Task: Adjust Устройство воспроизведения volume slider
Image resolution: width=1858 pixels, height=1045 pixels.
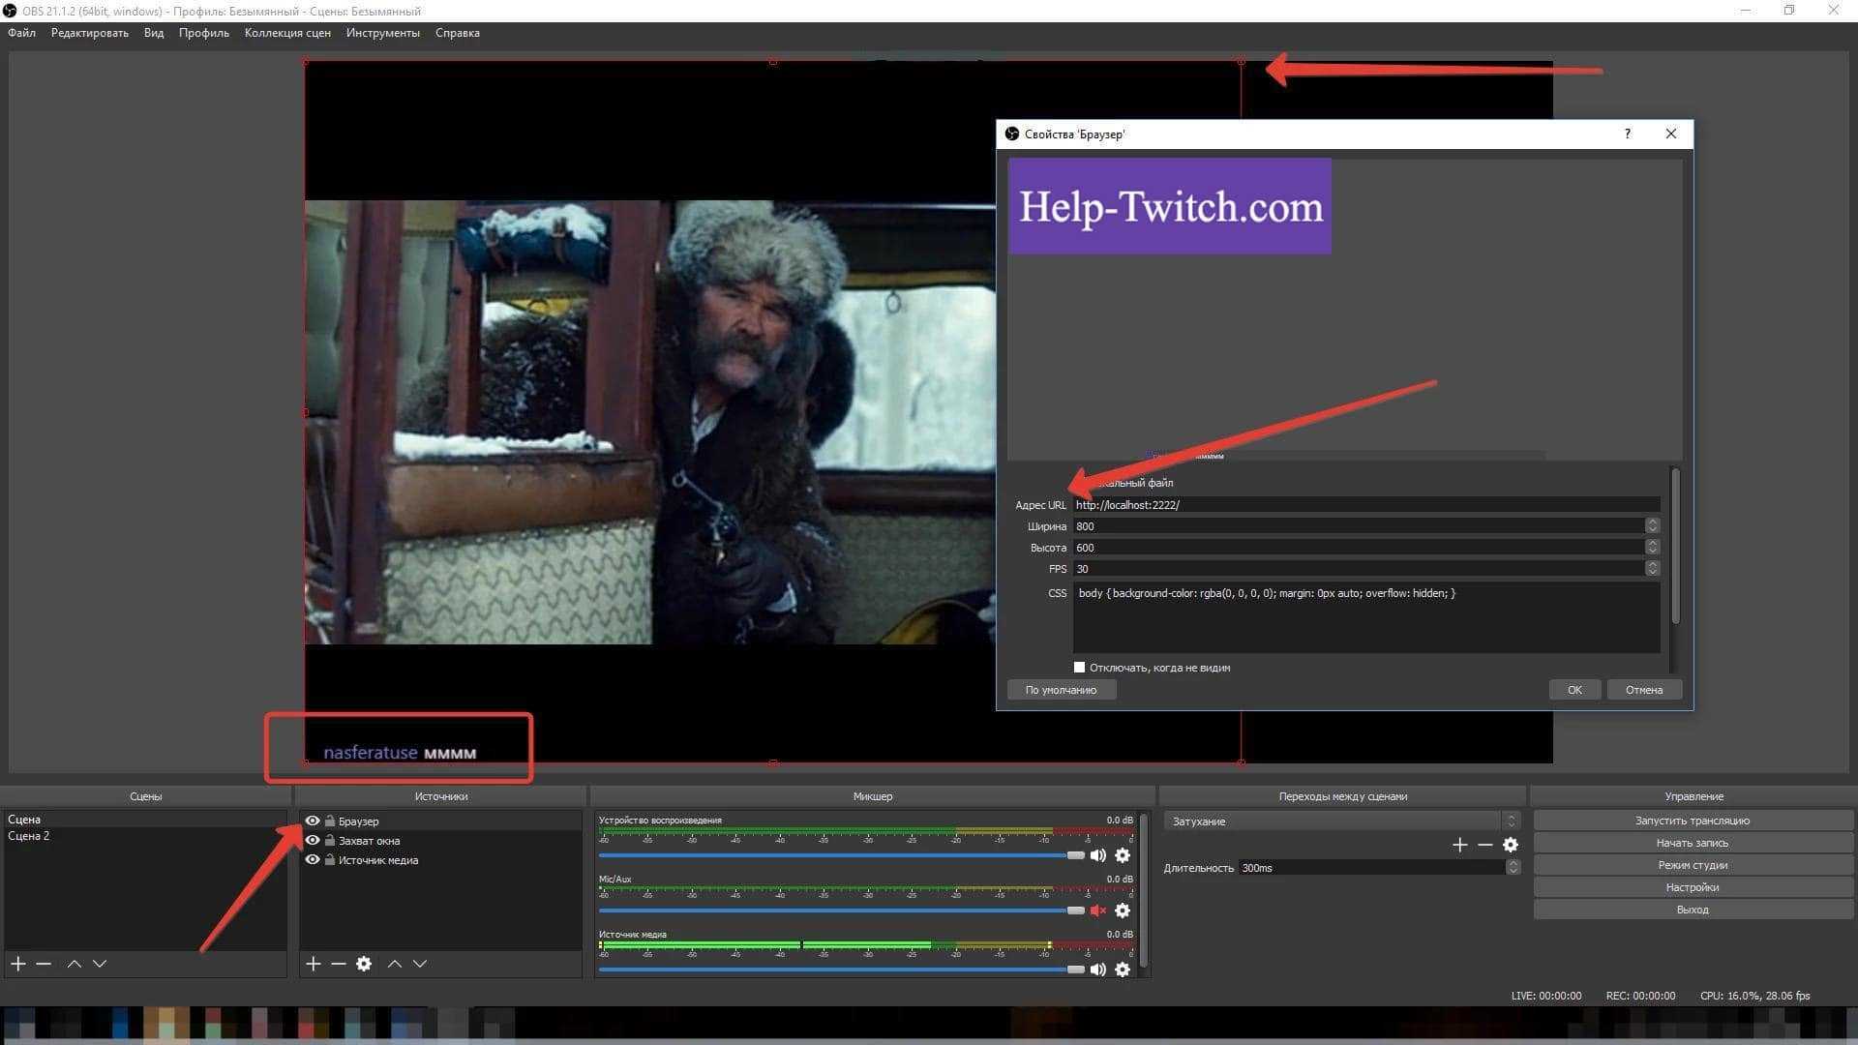Action: pyautogui.click(x=841, y=855)
